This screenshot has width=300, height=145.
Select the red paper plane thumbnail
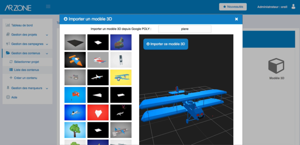point(98,112)
